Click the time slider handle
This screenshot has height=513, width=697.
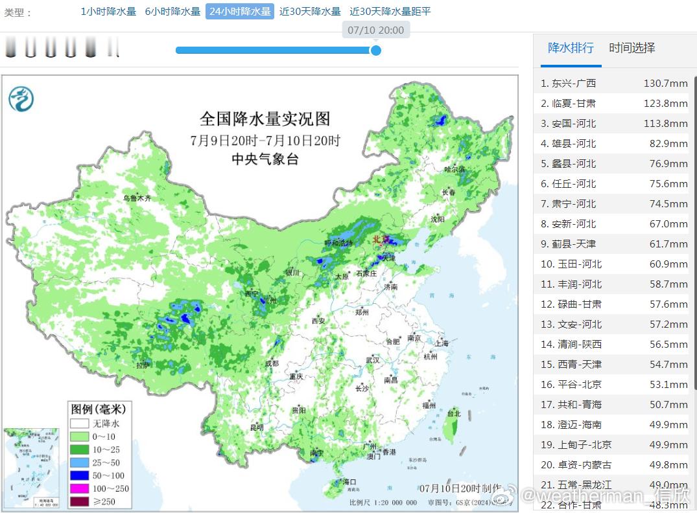click(375, 50)
